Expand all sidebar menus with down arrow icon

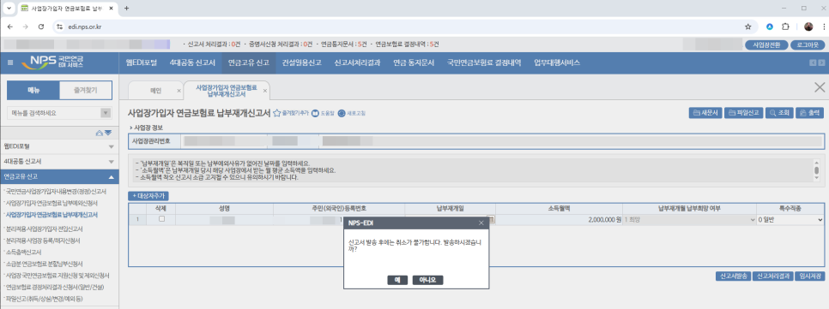(x=108, y=133)
